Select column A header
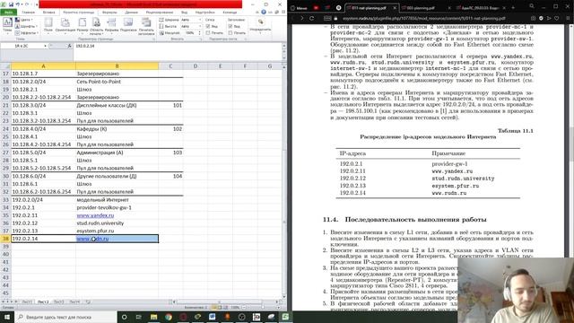Image resolution: width=574 pixels, height=323 pixels. tap(43, 66)
